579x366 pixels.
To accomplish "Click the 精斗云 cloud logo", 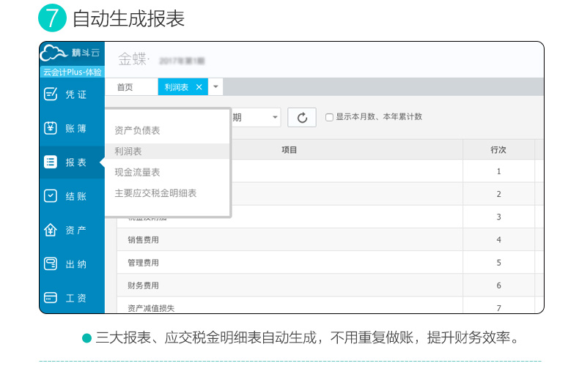I will coord(54,53).
